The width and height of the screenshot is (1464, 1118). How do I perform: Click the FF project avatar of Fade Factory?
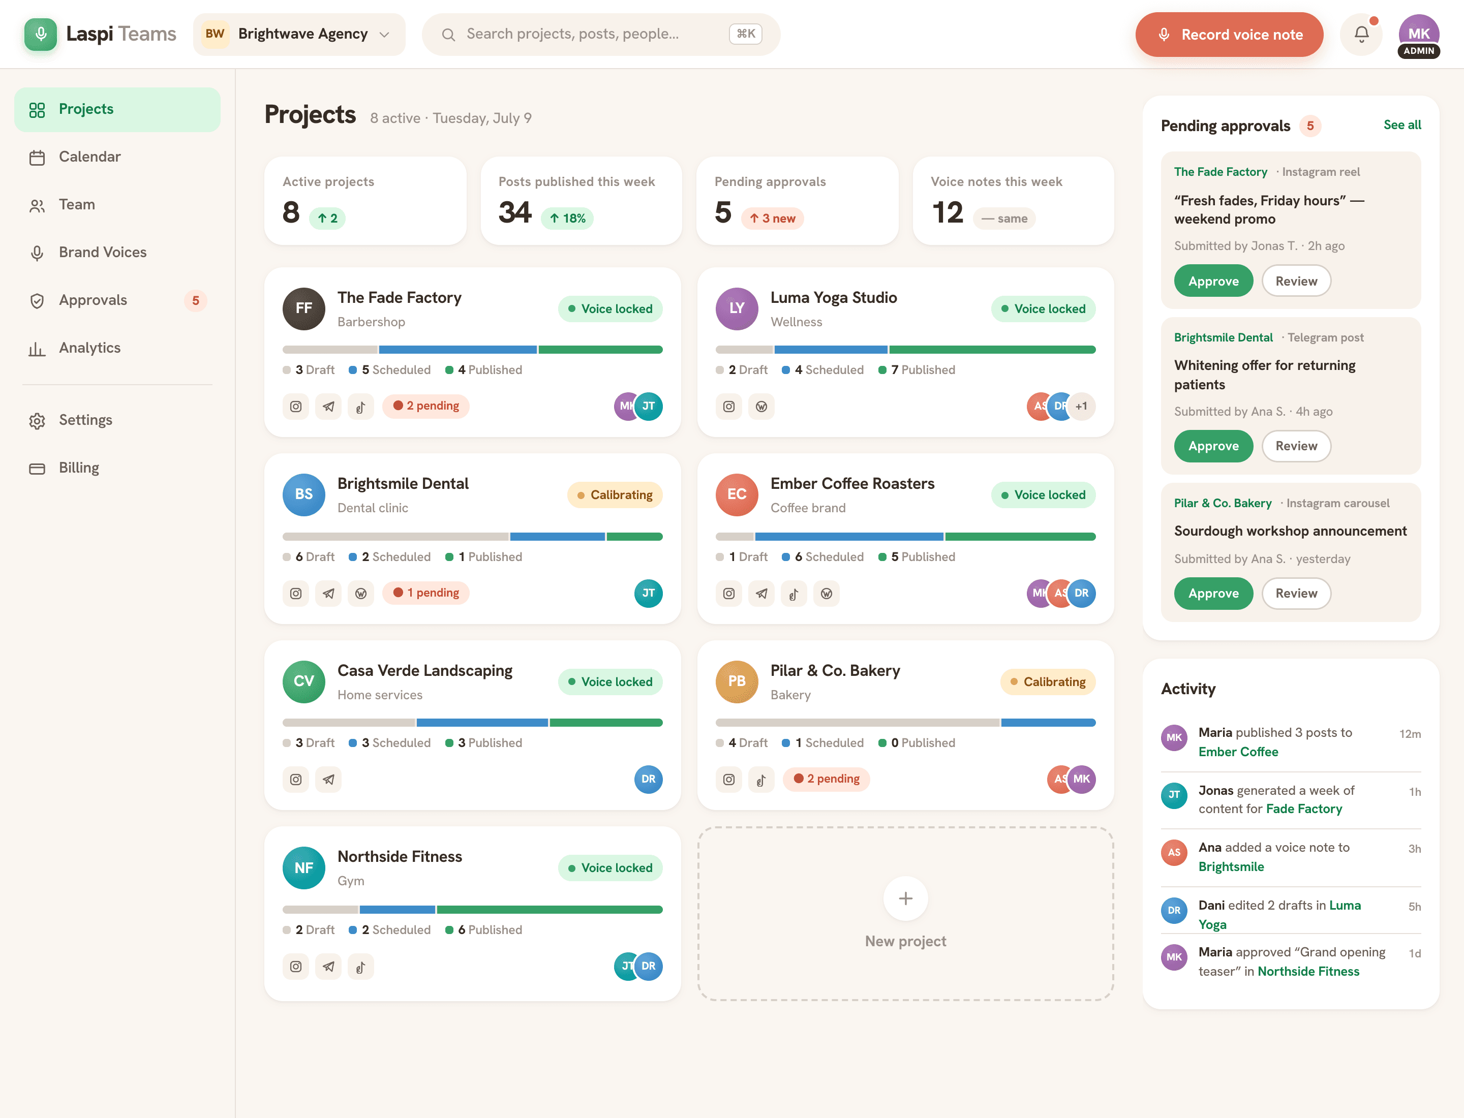point(303,309)
